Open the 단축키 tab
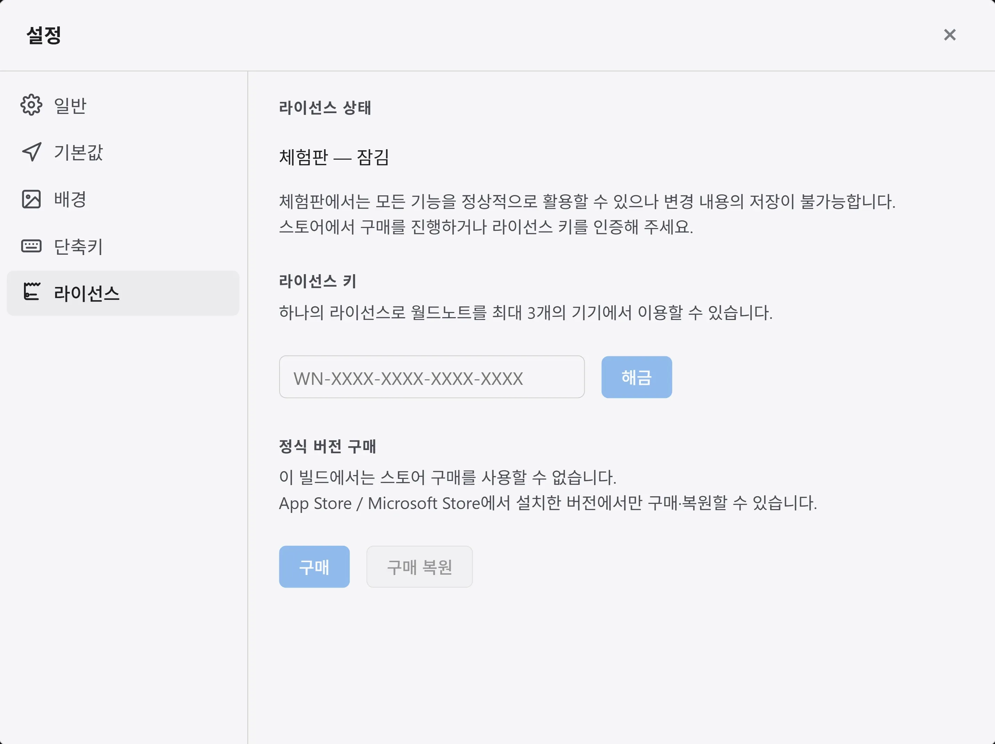 pos(123,246)
